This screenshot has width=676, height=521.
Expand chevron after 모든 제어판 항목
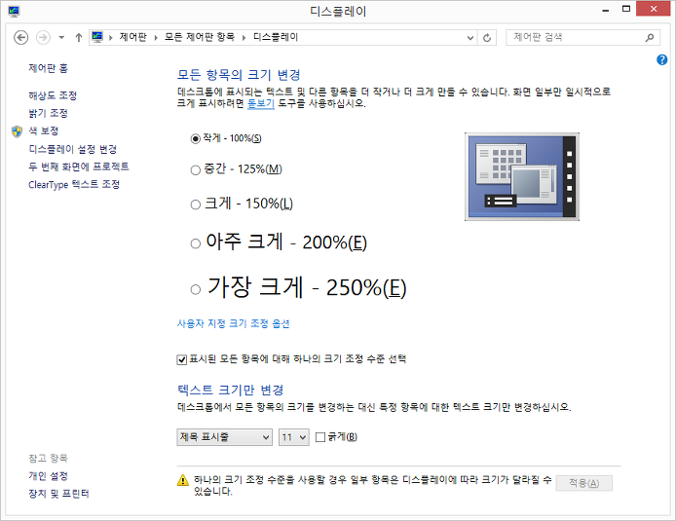(244, 37)
